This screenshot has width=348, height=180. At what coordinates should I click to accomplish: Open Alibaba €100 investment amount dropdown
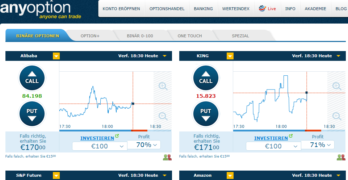pos(100,146)
